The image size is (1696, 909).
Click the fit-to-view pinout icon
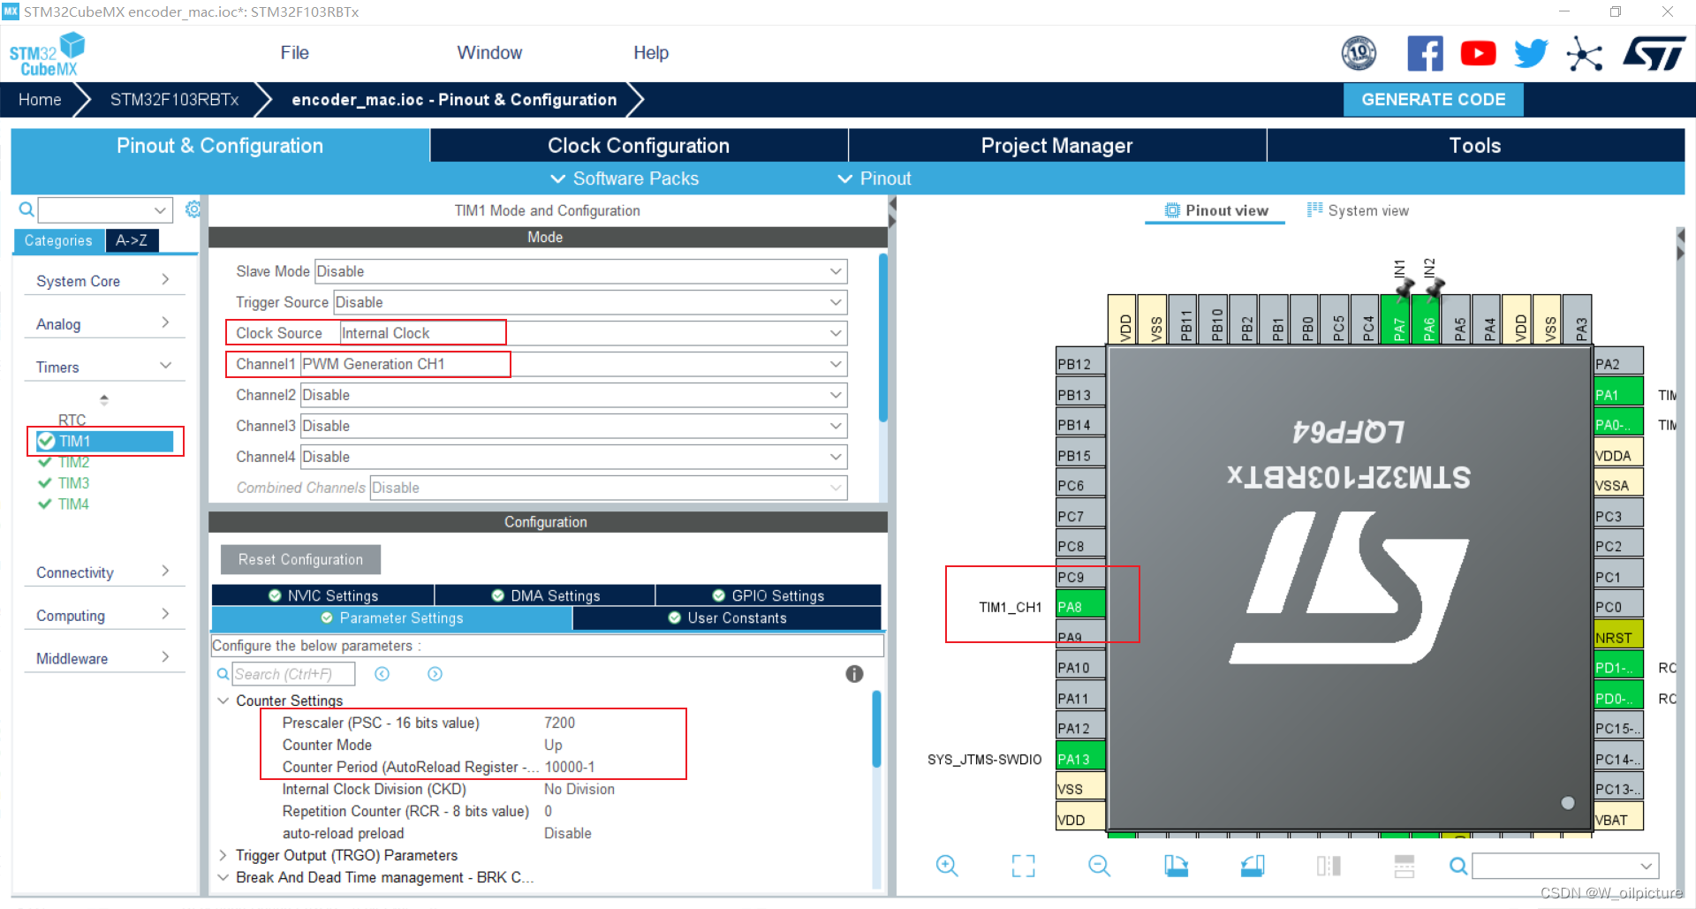tap(1023, 866)
